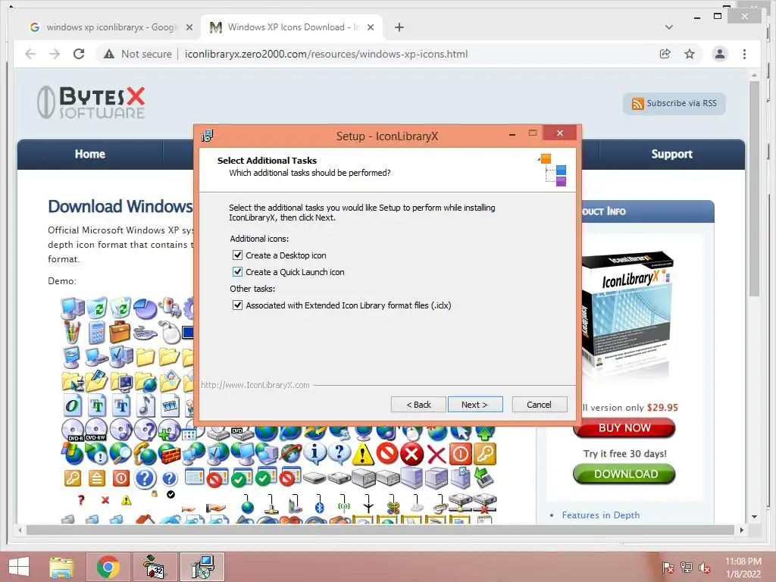The height and width of the screenshot is (582, 776).
Task: Close the Google search tab
Action: click(189, 27)
